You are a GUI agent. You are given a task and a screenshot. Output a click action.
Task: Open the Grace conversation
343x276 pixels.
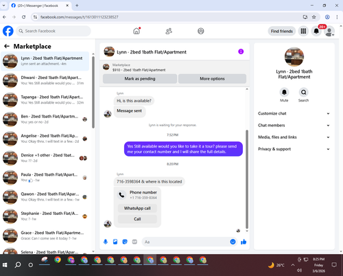click(45, 235)
